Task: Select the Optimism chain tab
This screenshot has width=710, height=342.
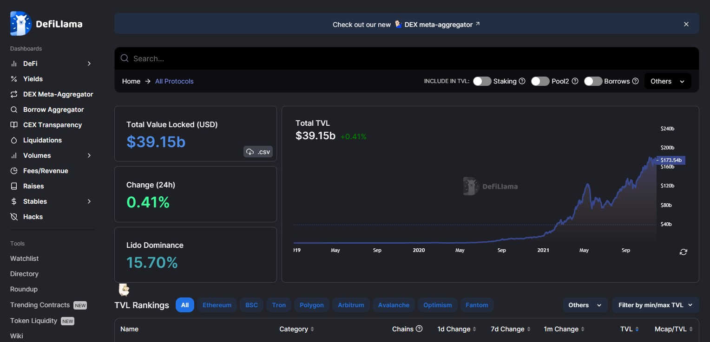Action: [438, 305]
